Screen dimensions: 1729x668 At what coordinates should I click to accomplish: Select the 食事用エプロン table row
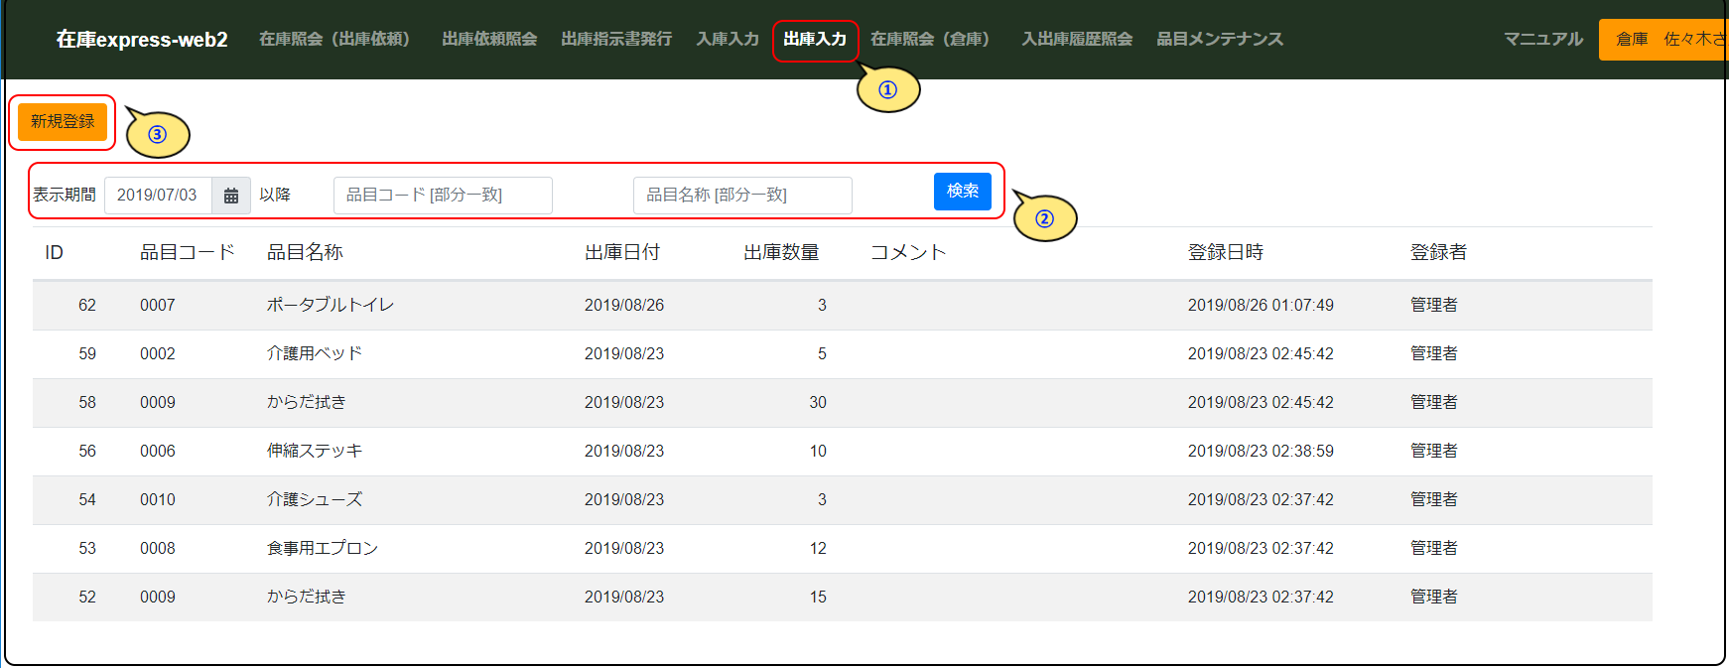323,549
